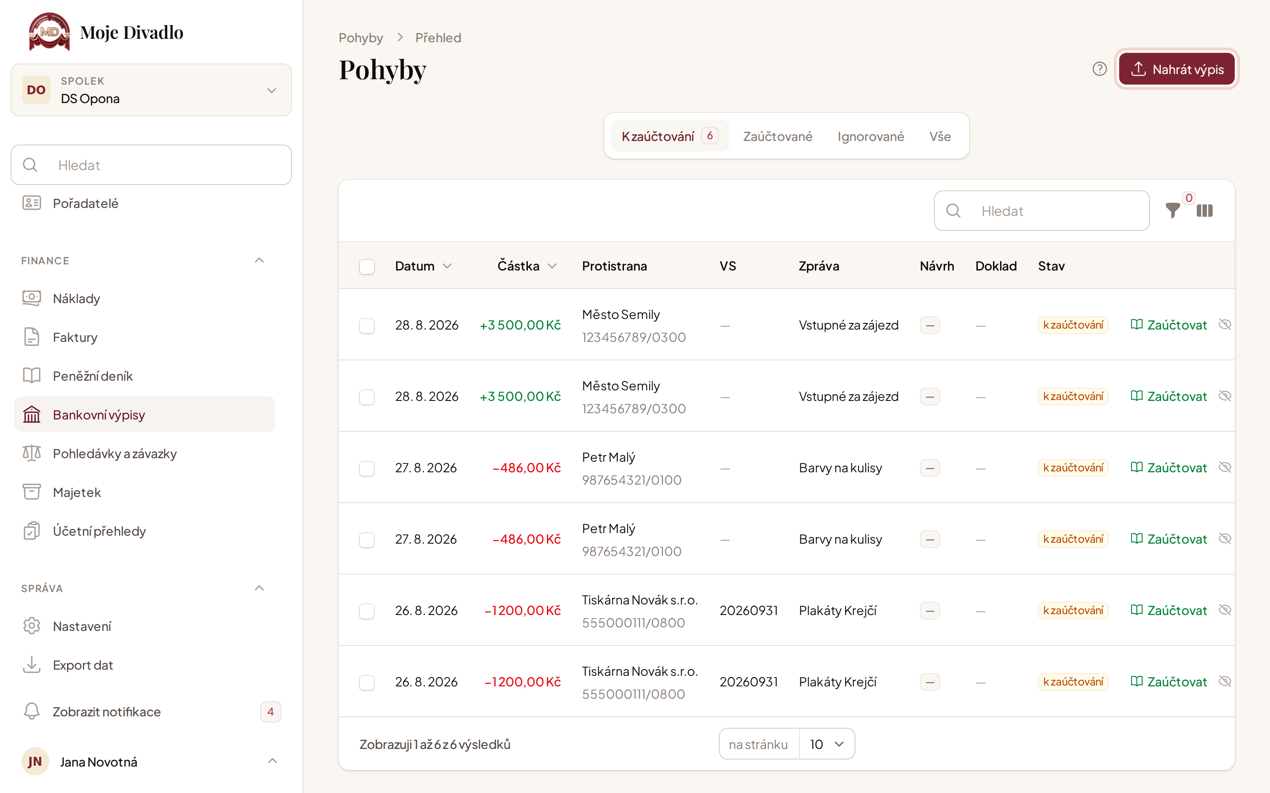Screen dimensions: 1270x793
Task: Check the first Město Semily row checkbox
Action: tap(367, 325)
